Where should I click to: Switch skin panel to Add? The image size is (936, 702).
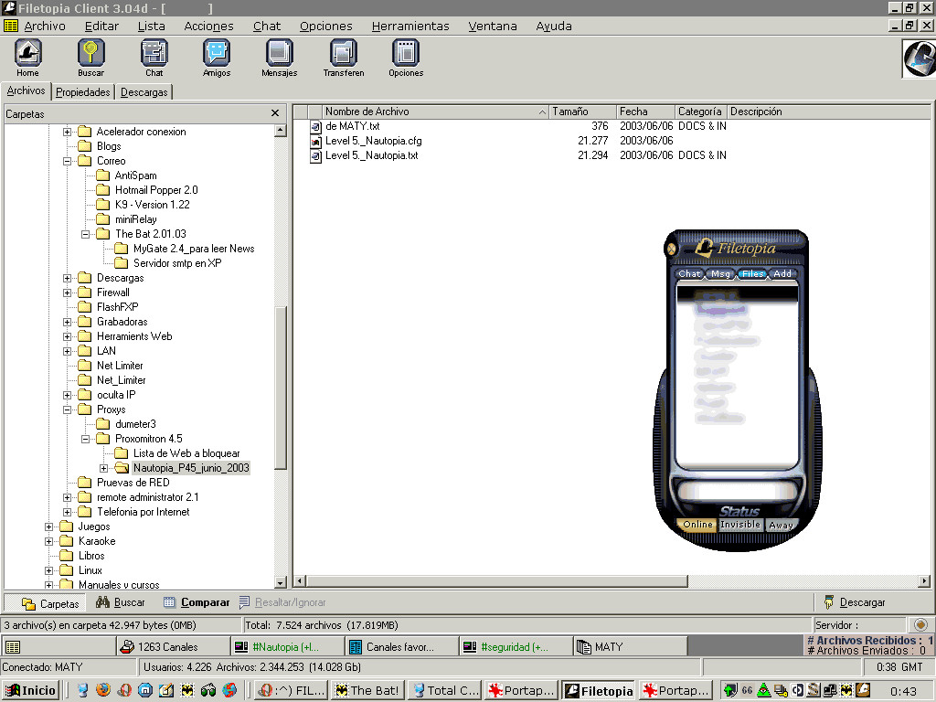point(782,273)
